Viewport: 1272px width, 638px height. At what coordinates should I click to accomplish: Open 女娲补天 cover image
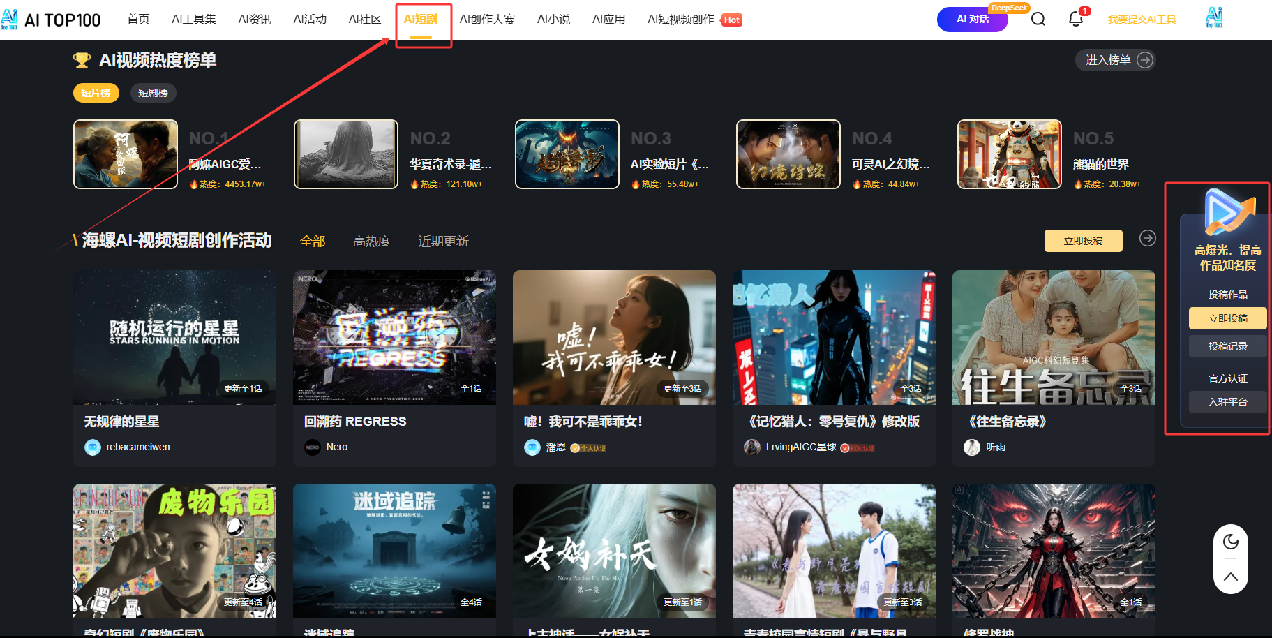[x=614, y=551]
